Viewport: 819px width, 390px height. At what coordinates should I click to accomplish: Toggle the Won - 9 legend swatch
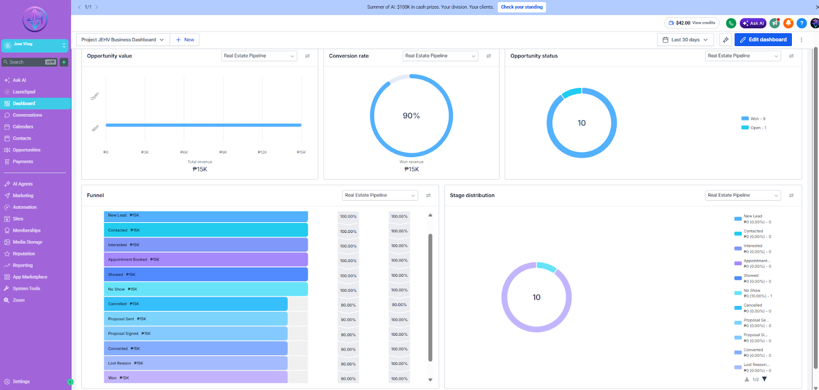pos(745,119)
